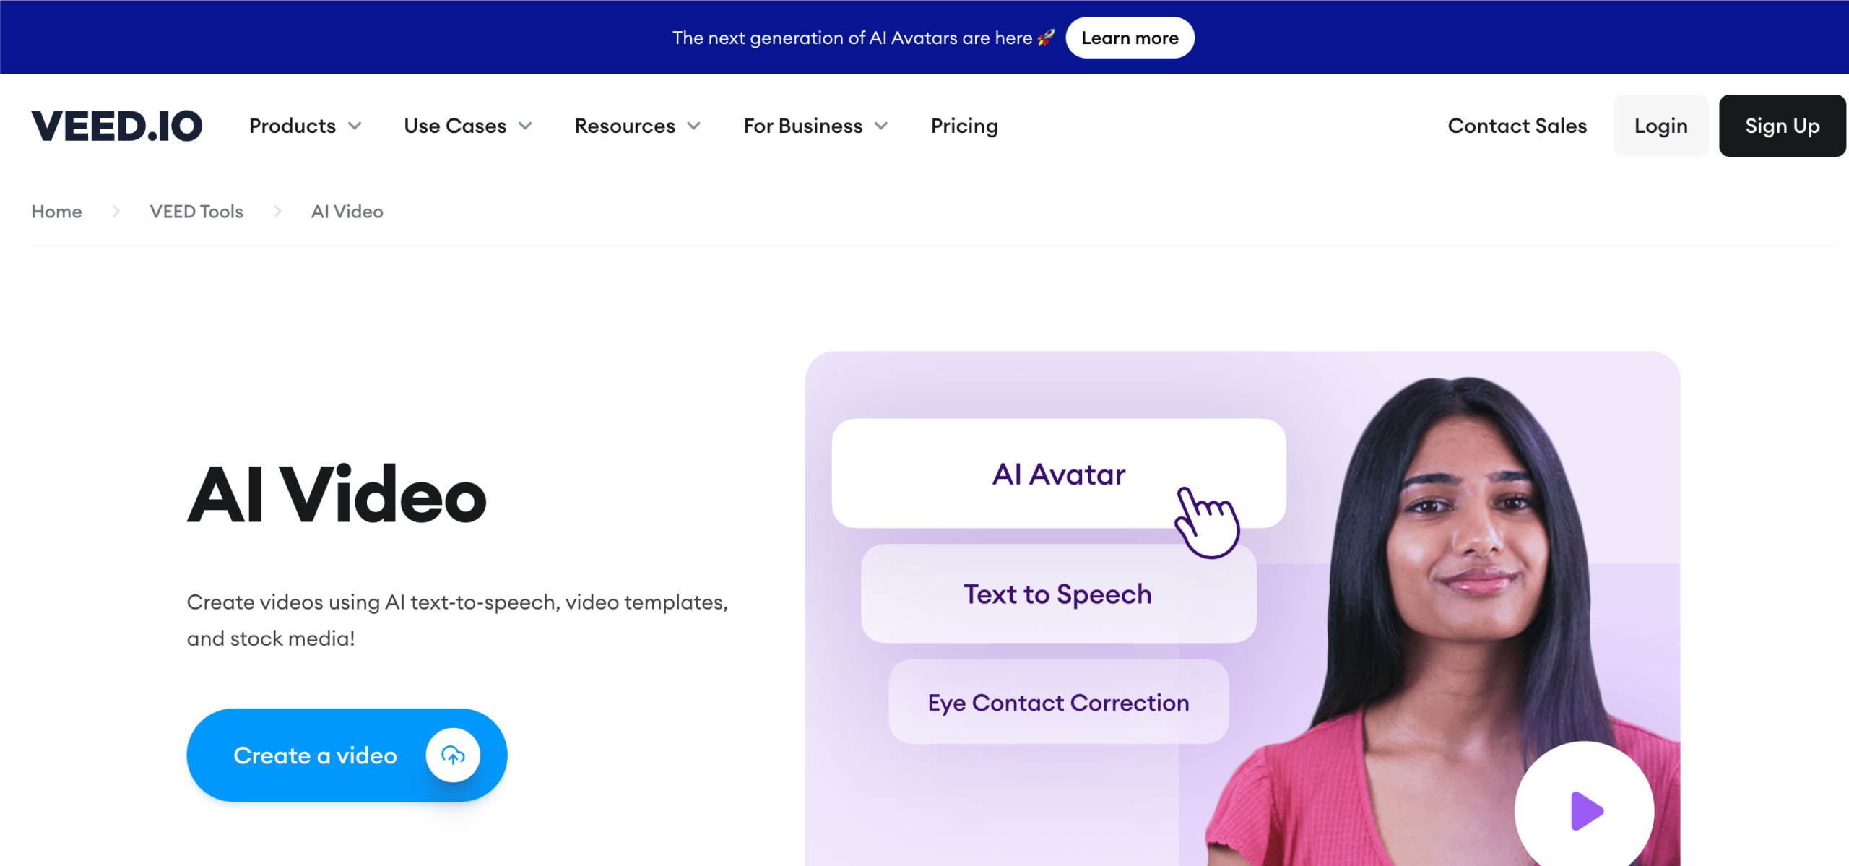Click the breadcrumb arrow after Home
This screenshot has width=1849, height=866.
click(x=116, y=212)
